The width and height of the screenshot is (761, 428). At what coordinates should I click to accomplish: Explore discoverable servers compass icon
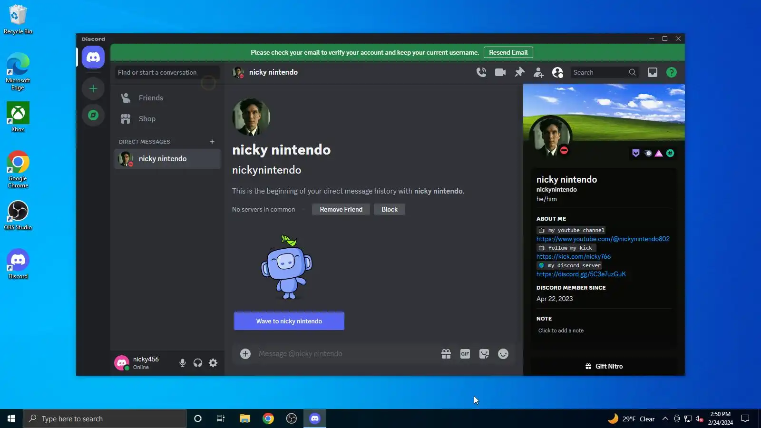pyautogui.click(x=93, y=115)
